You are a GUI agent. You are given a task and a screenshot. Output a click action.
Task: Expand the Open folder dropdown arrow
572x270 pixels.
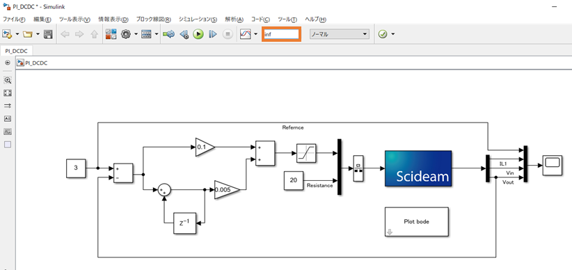coord(38,34)
